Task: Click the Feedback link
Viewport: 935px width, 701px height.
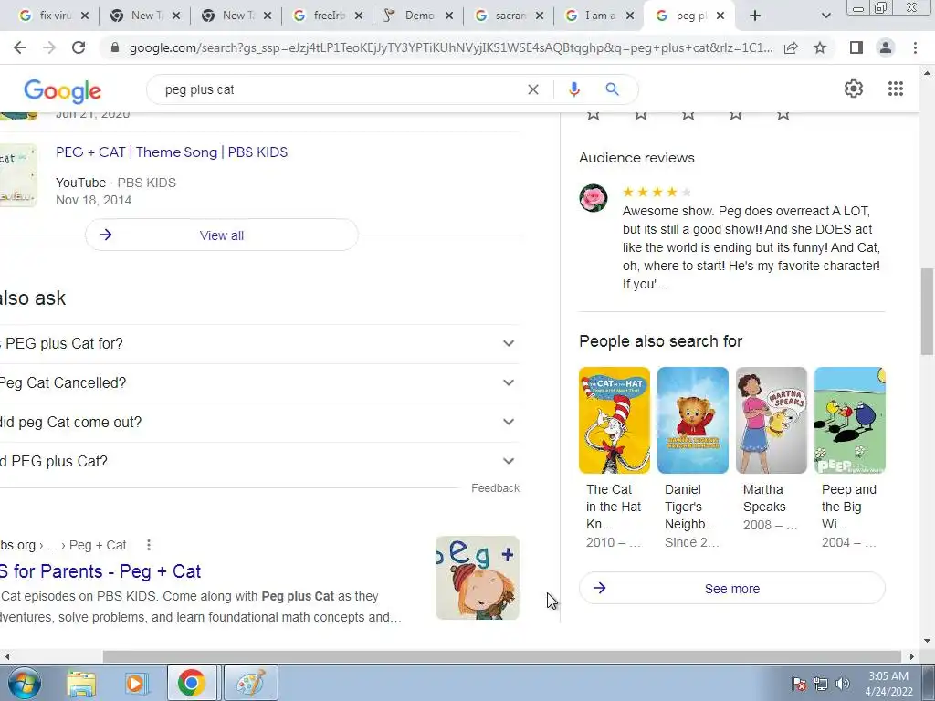Action: coord(496,488)
